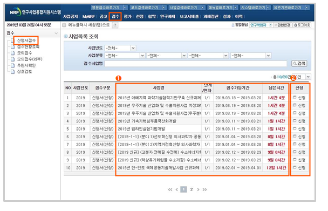Go to the first page arrow
Image resolution: width=328 pixels, height=211 pixels.
(x=170, y=189)
